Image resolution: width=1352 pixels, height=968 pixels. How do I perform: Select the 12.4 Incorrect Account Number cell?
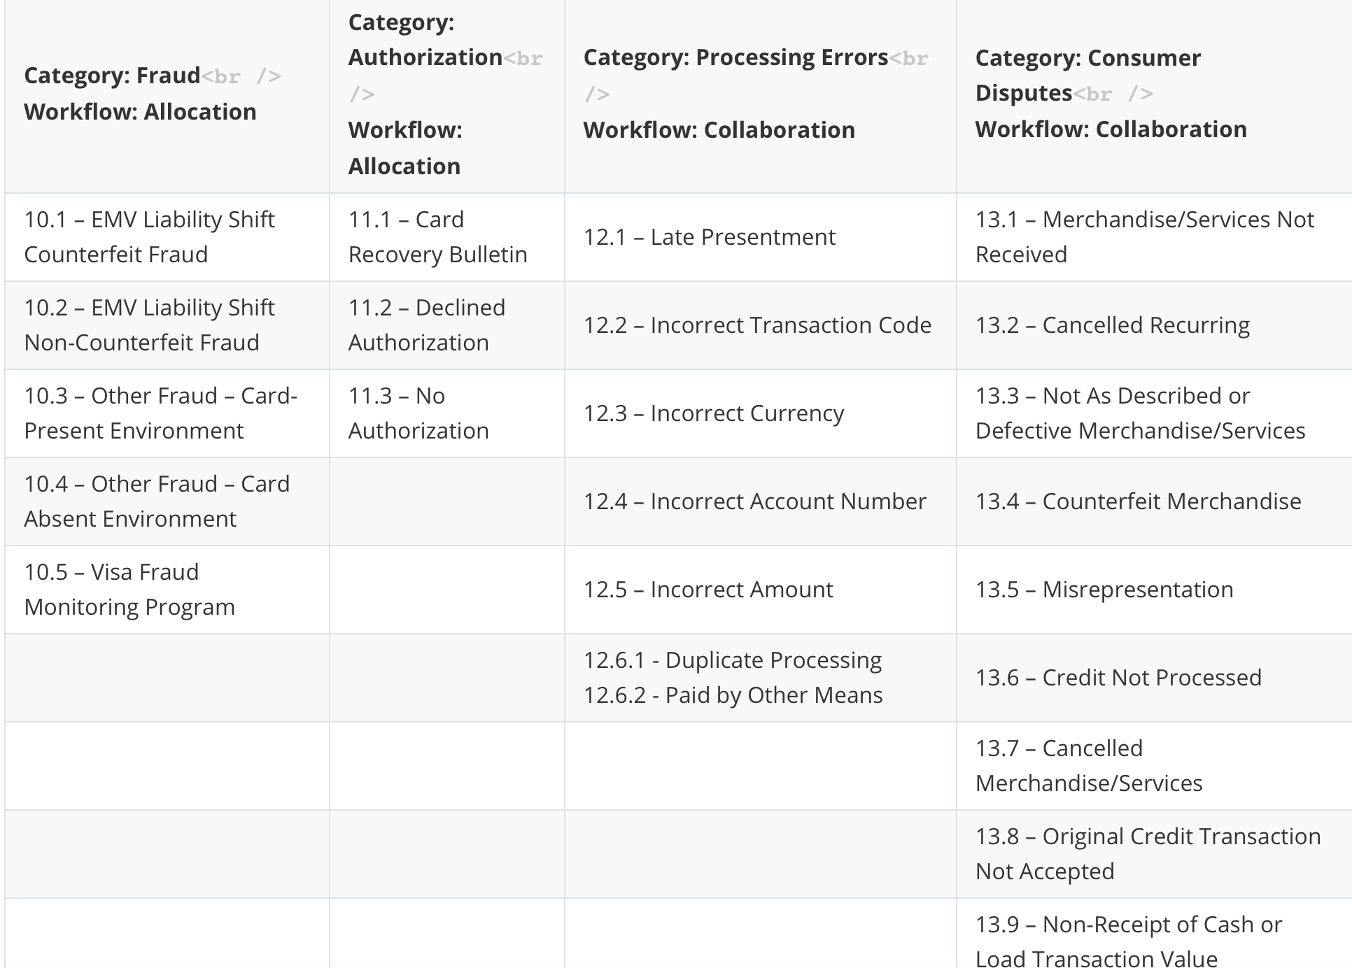click(x=754, y=501)
